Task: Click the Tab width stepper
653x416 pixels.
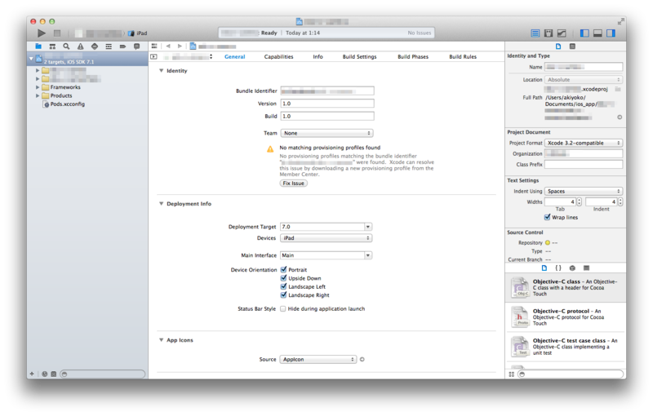Action: tap(579, 201)
